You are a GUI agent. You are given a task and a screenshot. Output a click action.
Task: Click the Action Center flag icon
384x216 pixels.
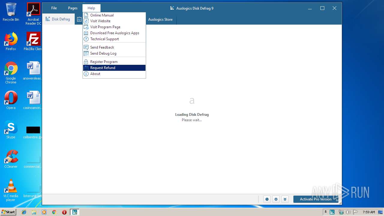(355, 212)
